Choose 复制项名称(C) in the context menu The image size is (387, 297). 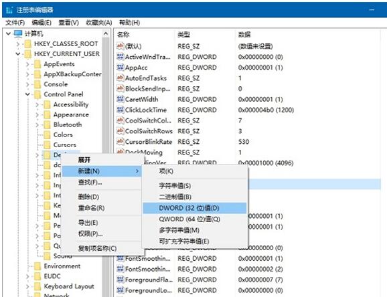point(102,248)
